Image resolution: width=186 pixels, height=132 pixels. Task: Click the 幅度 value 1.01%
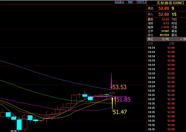[165, 27]
